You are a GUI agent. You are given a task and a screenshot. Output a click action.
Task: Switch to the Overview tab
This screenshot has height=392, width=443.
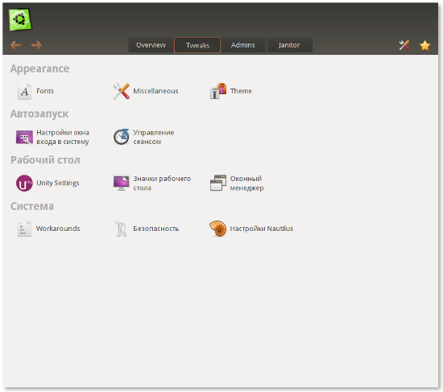click(151, 45)
